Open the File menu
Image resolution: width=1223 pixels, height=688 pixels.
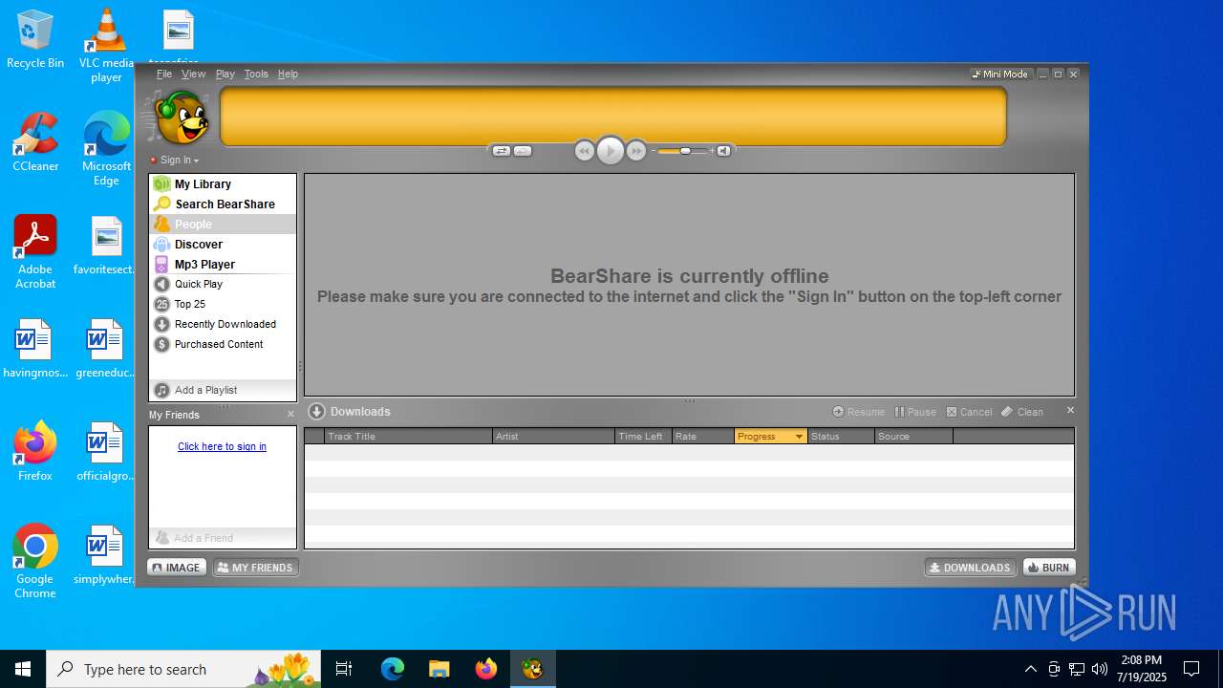pyautogui.click(x=164, y=74)
